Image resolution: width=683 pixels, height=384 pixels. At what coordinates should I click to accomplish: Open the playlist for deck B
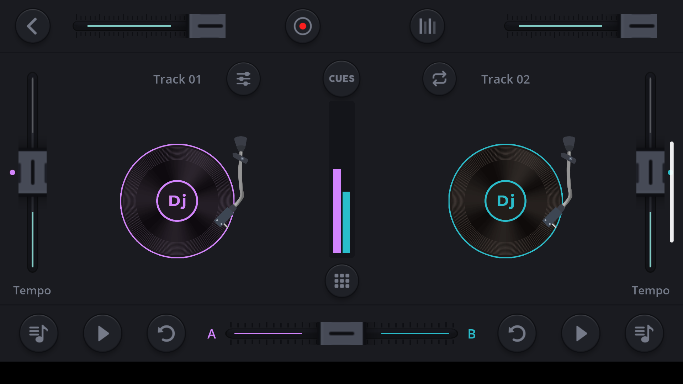[x=645, y=333]
